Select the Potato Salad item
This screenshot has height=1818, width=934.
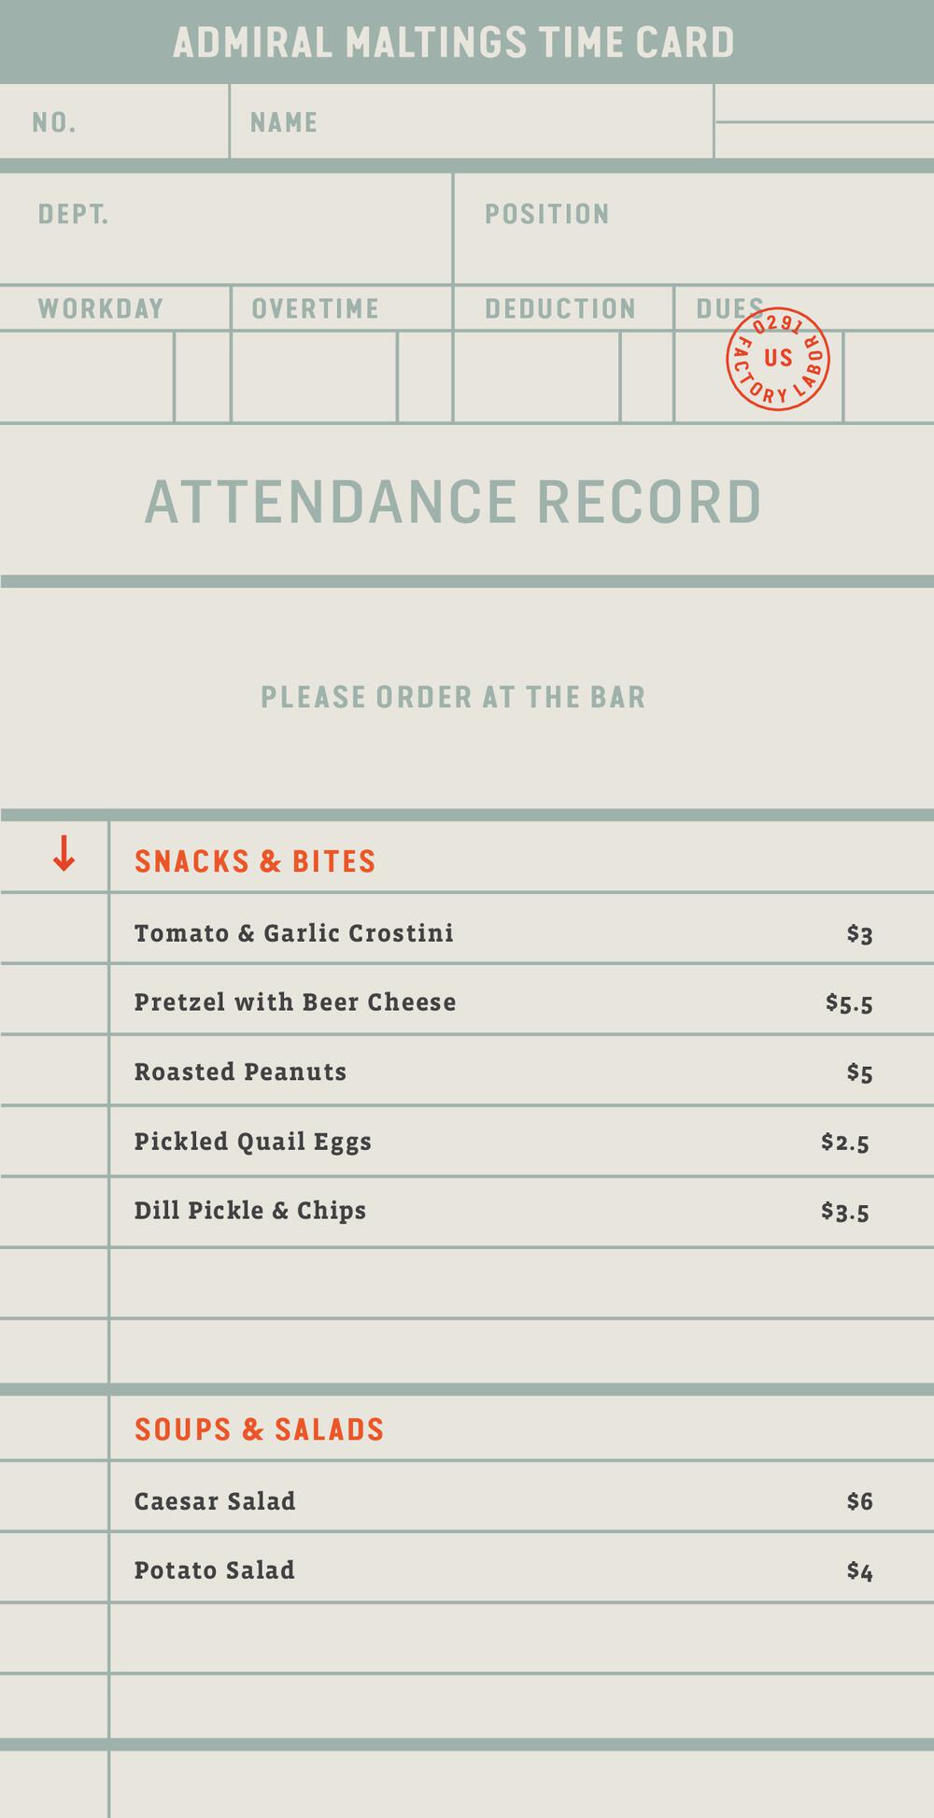coord(215,1570)
